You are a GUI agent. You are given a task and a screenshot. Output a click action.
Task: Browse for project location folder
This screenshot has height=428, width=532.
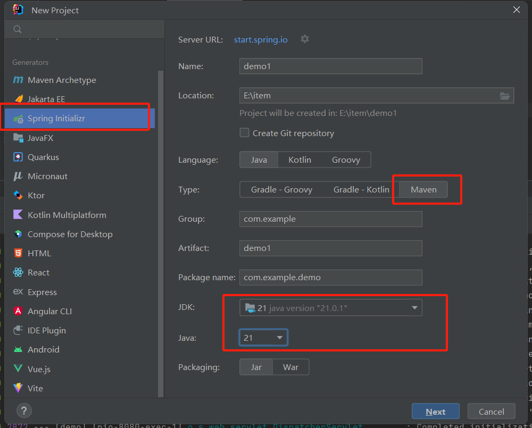(x=505, y=96)
